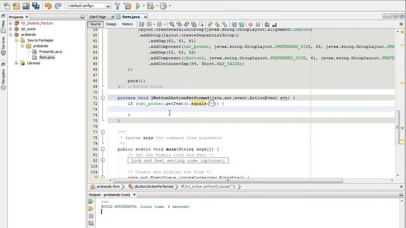
Task: Switch to Source view
Action: [95, 24]
